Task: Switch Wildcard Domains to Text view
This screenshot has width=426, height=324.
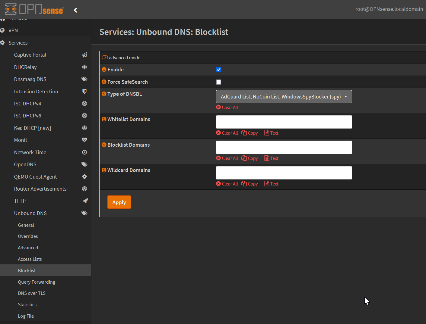Action: 271,184
